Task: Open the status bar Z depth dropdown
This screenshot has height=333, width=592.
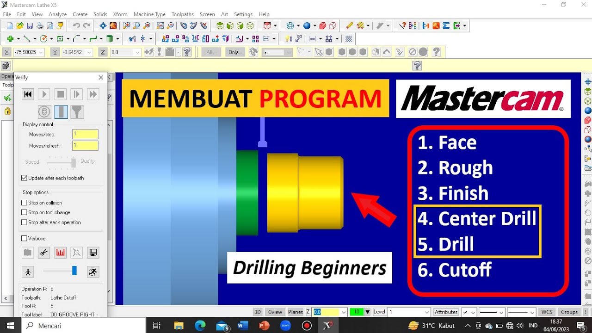Action: pos(344,312)
